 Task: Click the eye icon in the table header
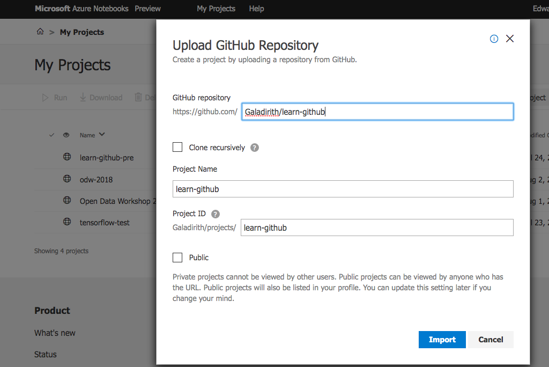pyautogui.click(x=66, y=135)
